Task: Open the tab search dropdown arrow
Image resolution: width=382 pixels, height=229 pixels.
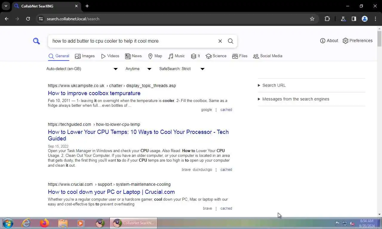Action: (6, 6)
